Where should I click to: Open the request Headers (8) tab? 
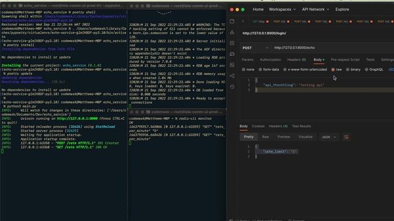(x=297, y=60)
